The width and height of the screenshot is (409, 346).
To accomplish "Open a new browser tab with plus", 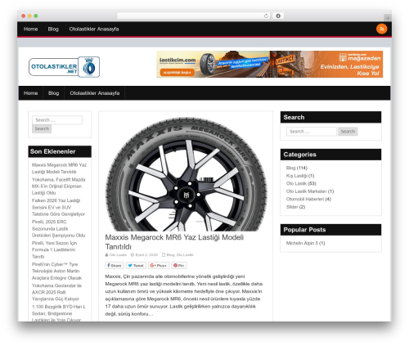I will pyautogui.click(x=388, y=18).
